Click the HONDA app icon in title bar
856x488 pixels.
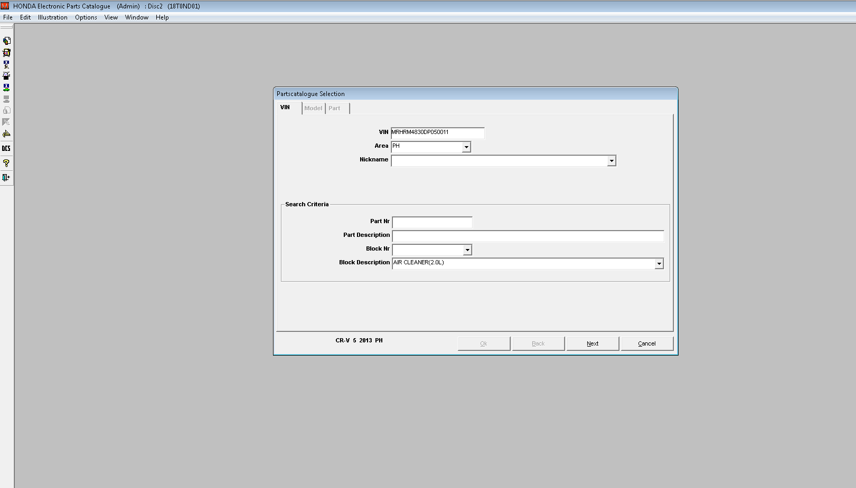click(x=5, y=6)
